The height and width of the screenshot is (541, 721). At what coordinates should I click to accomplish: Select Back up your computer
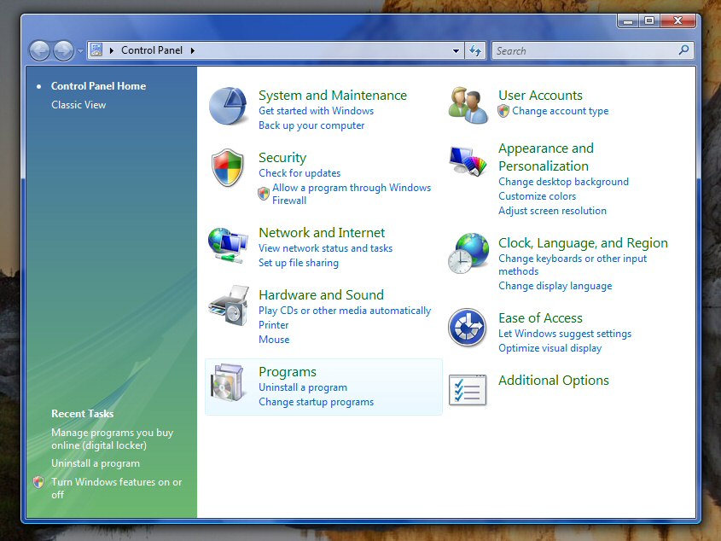tap(311, 125)
